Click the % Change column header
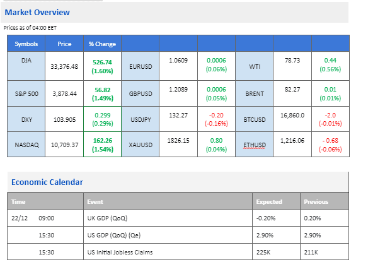The image size is (368, 262). pos(102,44)
